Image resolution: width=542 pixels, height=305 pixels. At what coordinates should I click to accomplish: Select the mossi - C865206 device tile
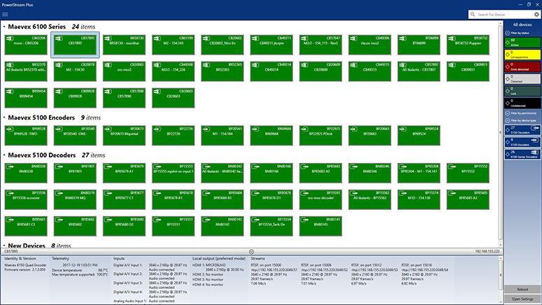pyautogui.click(x=25, y=40)
